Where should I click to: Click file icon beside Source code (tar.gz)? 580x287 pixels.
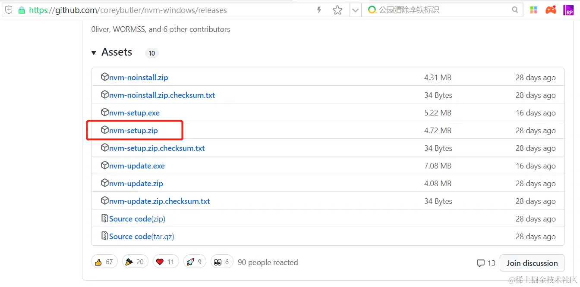click(104, 236)
